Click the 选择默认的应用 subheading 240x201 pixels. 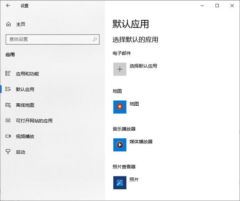pos(135,40)
